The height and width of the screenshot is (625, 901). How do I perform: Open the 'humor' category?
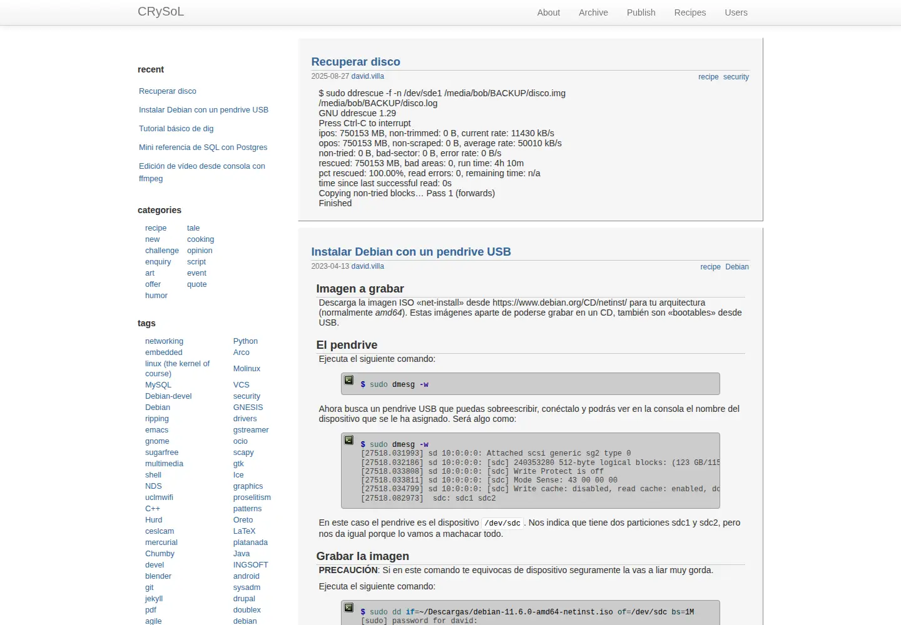[x=156, y=296]
